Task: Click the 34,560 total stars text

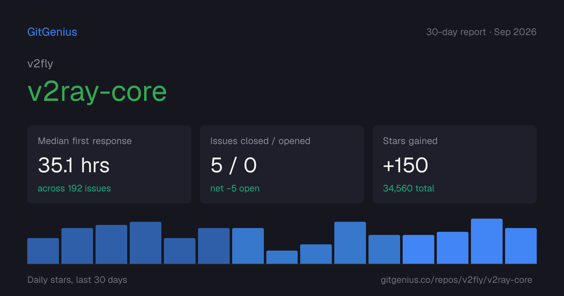Action: tap(409, 188)
